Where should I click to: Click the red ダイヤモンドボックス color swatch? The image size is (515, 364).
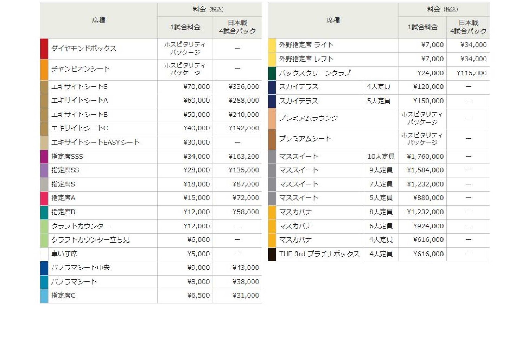point(44,49)
